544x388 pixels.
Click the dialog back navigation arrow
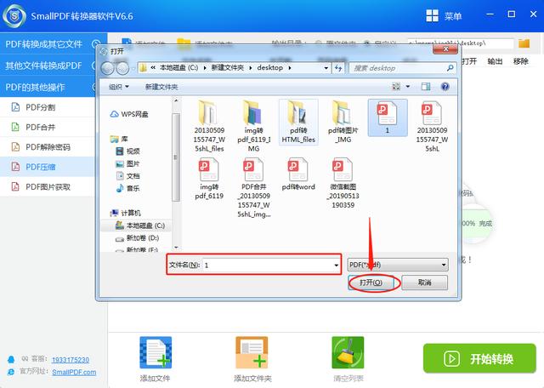(108, 68)
